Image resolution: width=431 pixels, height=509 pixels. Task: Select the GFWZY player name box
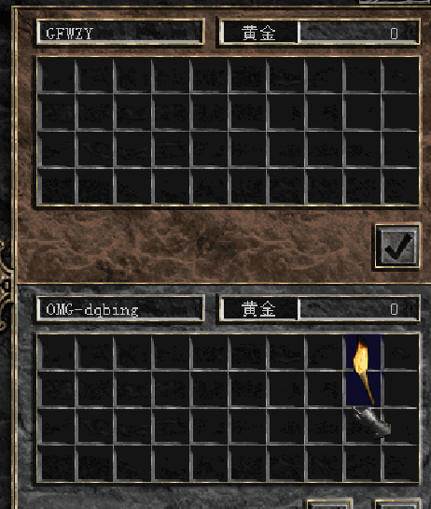click(x=120, y=32)
